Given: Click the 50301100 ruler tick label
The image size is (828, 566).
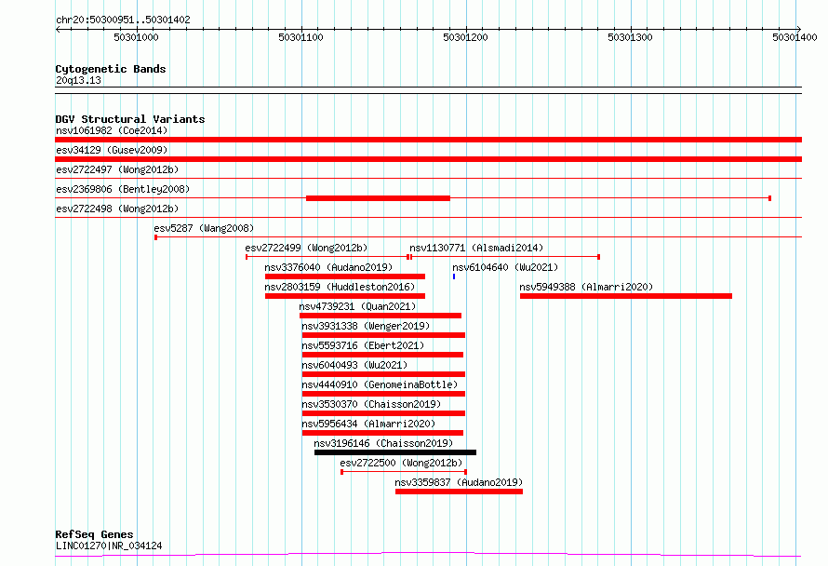Looking at the screenshot, I should click(301, 37).
